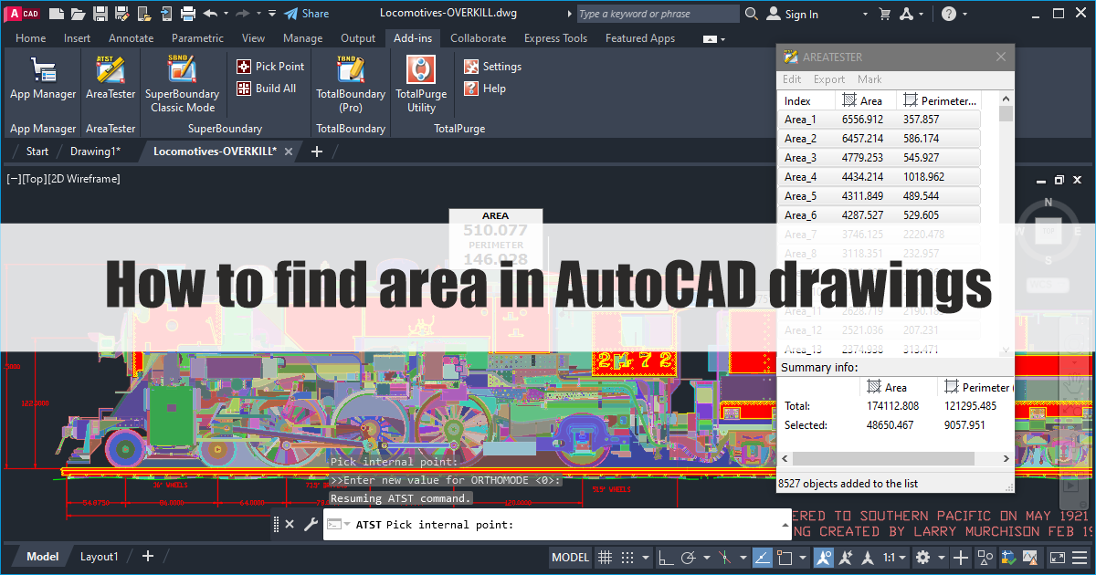This screenshot has width=1096, height=575.
Task: Close the command line window
Action: (290, 524)
